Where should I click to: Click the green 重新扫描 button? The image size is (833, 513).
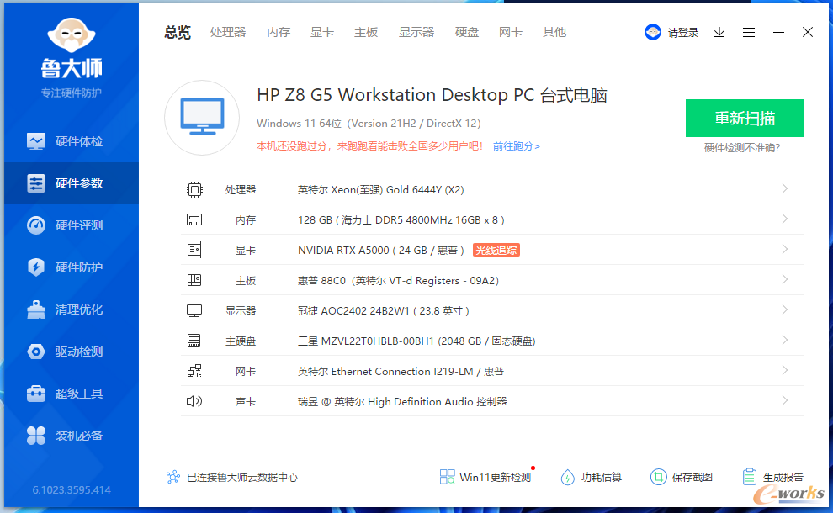click(x=745, y=118)
